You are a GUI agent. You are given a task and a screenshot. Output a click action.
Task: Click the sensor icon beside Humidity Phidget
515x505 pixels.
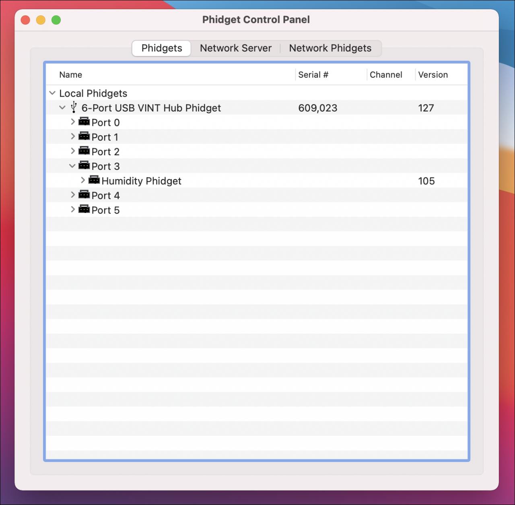coord(95,180)
